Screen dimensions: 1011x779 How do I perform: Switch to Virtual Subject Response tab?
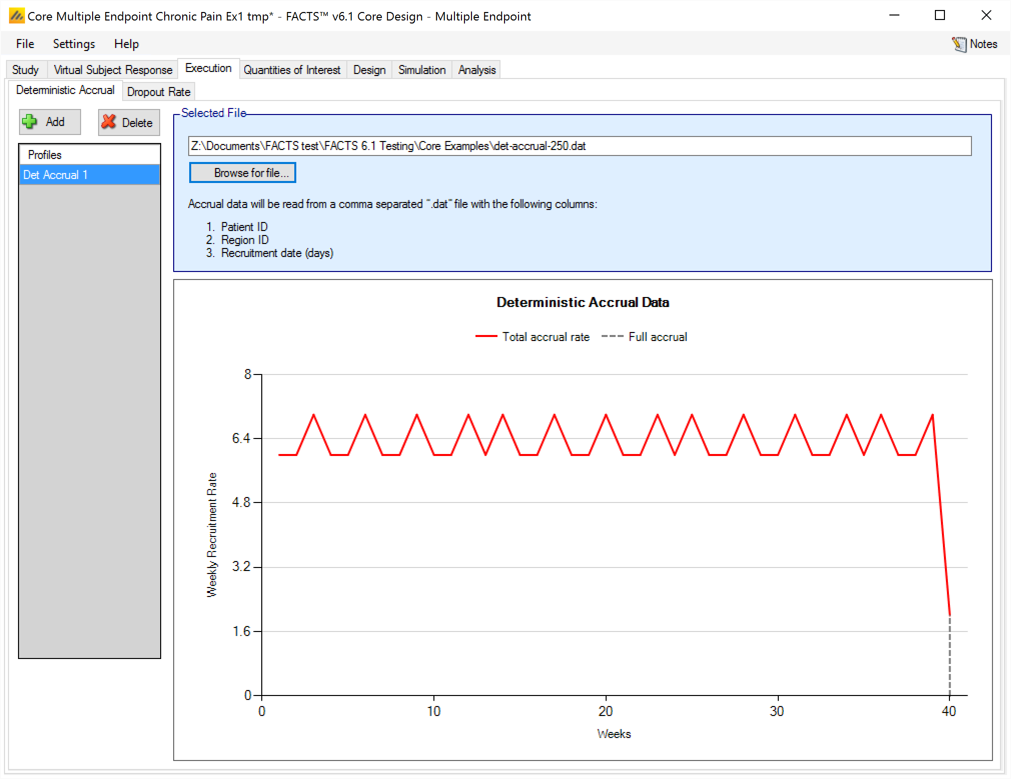click(x=113, y=70)
